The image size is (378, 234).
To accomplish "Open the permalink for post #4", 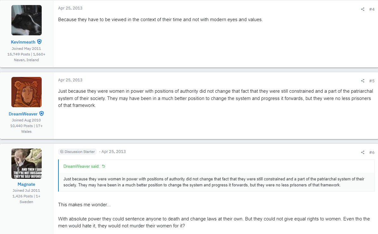I will click(372, 9).
